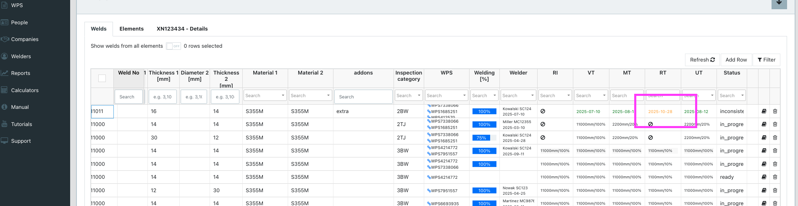798x206 pixels.
Task: Delete the weld row with 75% welding
Action: pyautogui.click(x=775, y=138)
